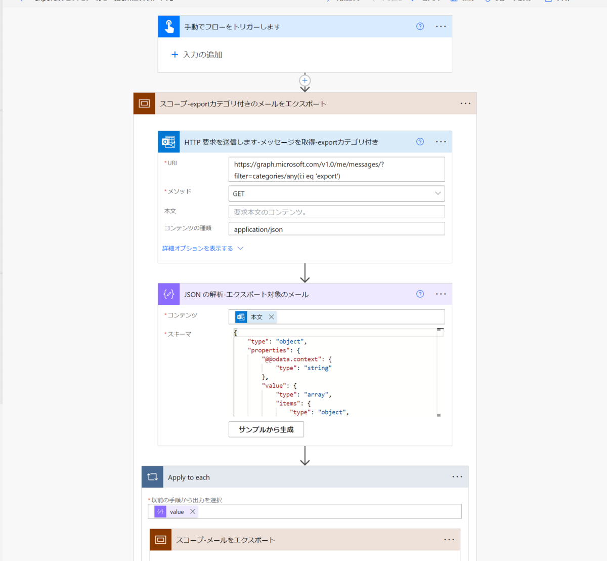Click the 以前の手順から出力を選択 field
The image size is (607, 561).
pyautogui.click(x=305, y=511)
